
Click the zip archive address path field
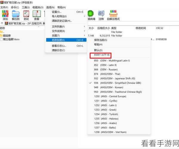click(25, 23)
